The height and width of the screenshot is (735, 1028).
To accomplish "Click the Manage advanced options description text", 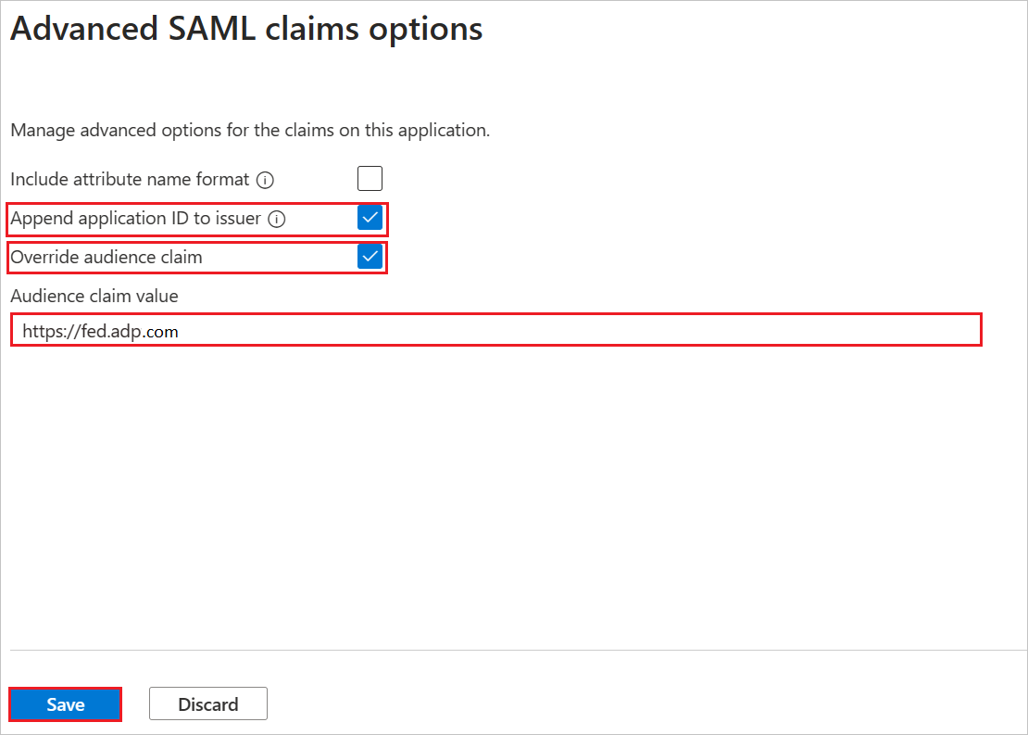I will point(250,130).
